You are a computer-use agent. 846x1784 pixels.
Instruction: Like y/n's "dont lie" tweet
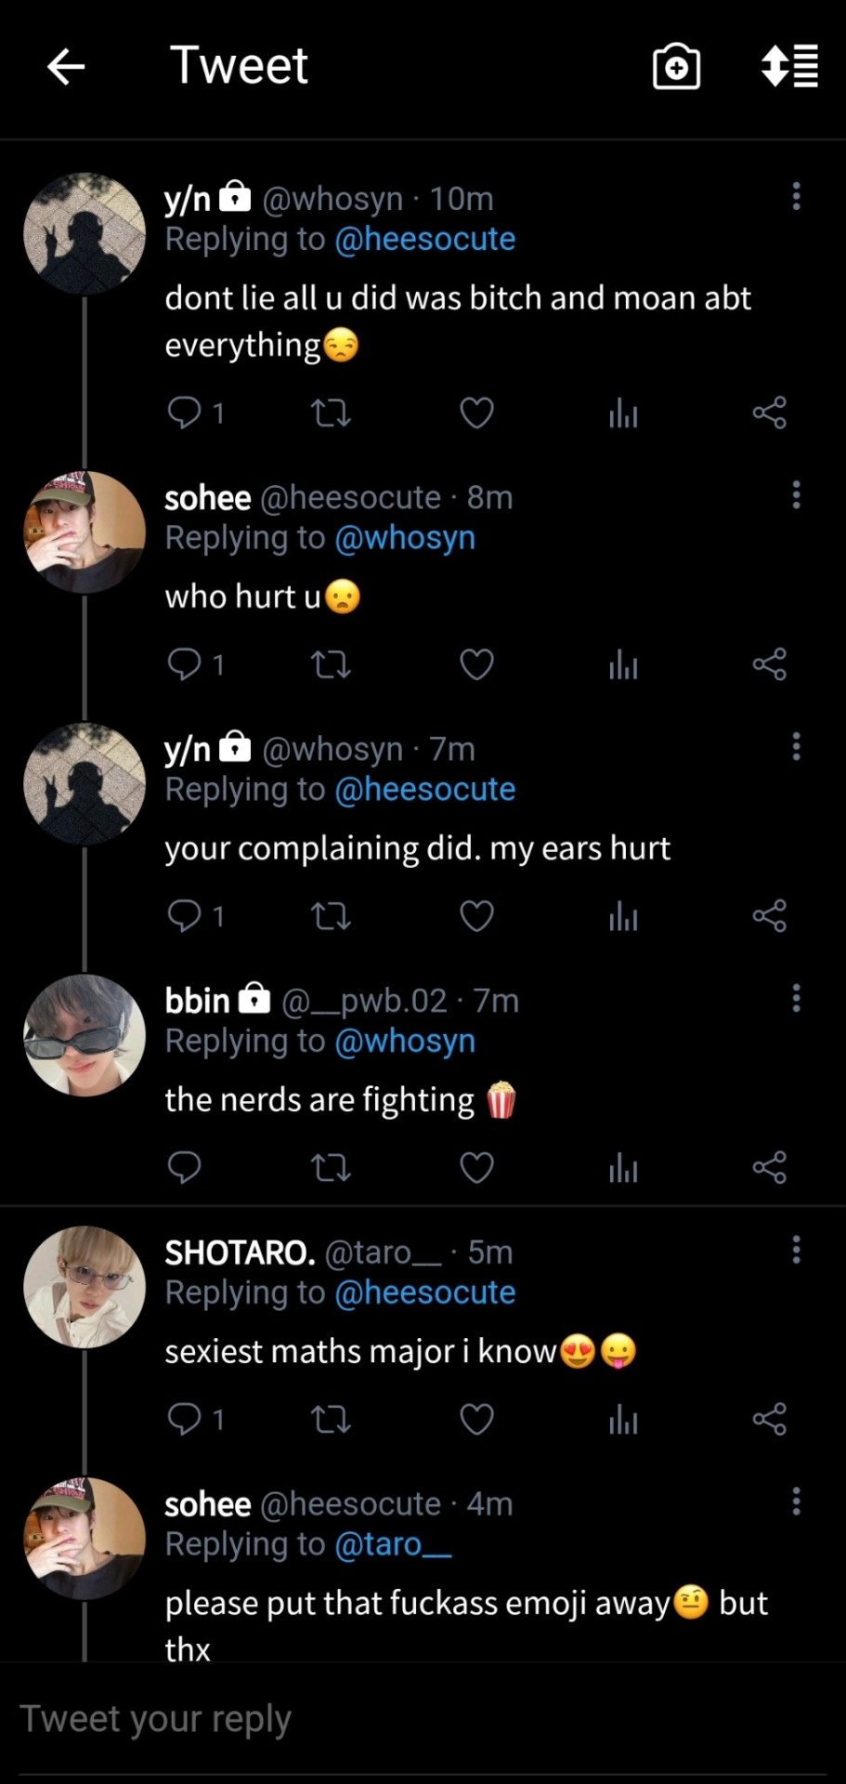pos(476,413)
